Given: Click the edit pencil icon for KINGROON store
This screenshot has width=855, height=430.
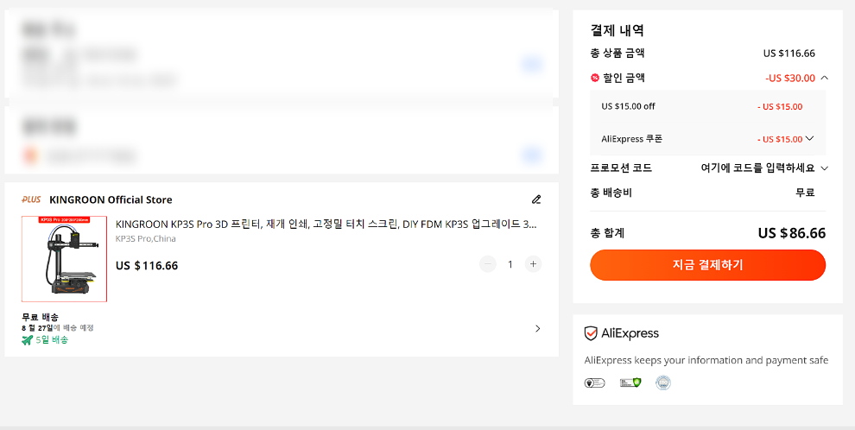Looking at the screenshot, I should (x=536, y=199).
